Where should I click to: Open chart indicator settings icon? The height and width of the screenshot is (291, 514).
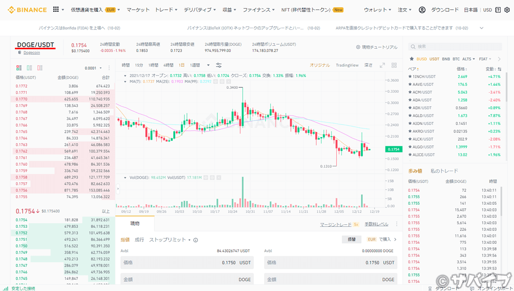click(218, 65)
